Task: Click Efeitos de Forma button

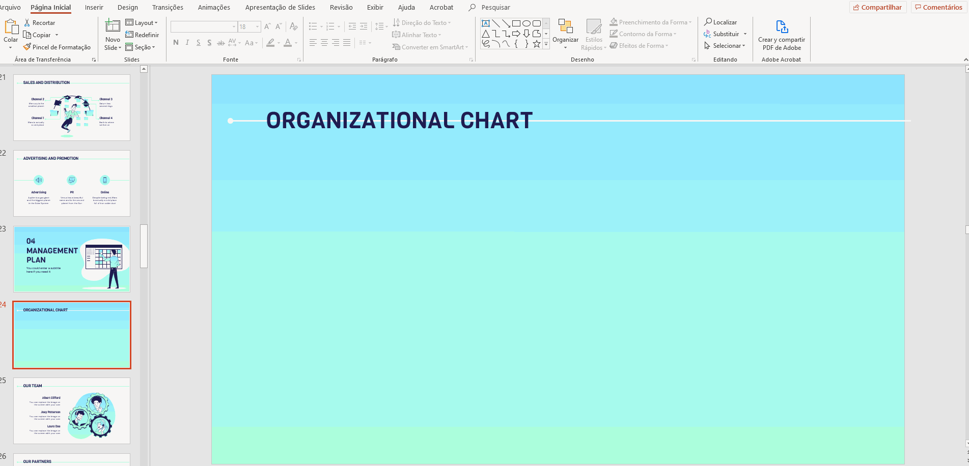Action: pyautogui.click(x=639, y=46)
